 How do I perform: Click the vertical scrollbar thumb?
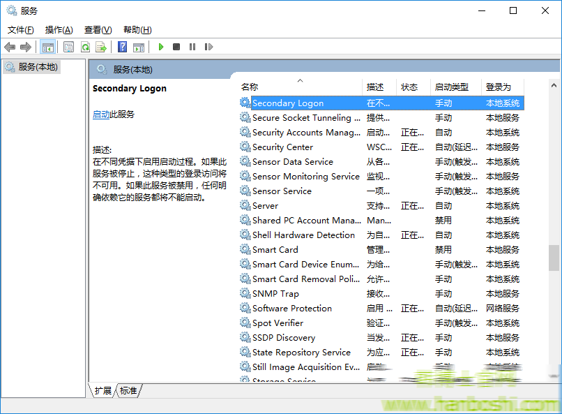tap(554, 258)
